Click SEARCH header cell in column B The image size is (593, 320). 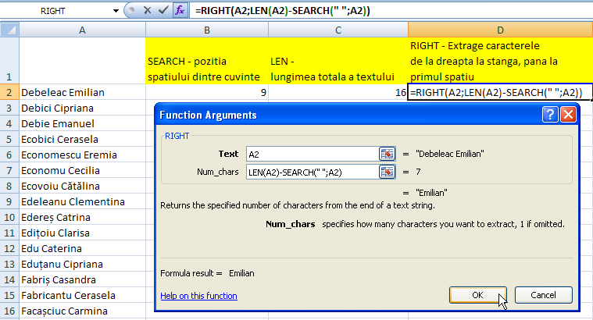tap(207, 61)
